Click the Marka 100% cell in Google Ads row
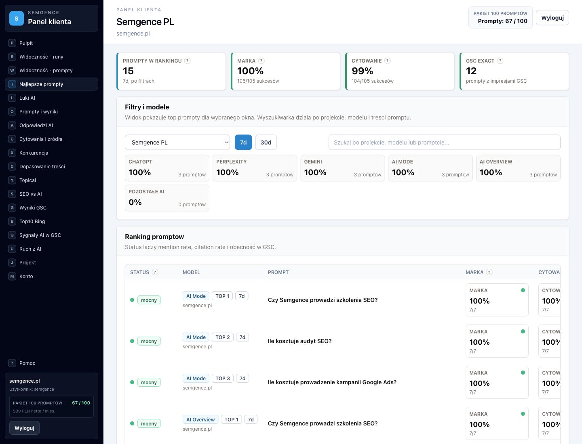 [497, 382]
